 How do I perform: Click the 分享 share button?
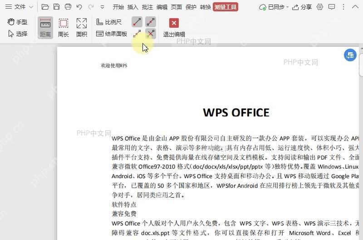click(x=302, y=7)
